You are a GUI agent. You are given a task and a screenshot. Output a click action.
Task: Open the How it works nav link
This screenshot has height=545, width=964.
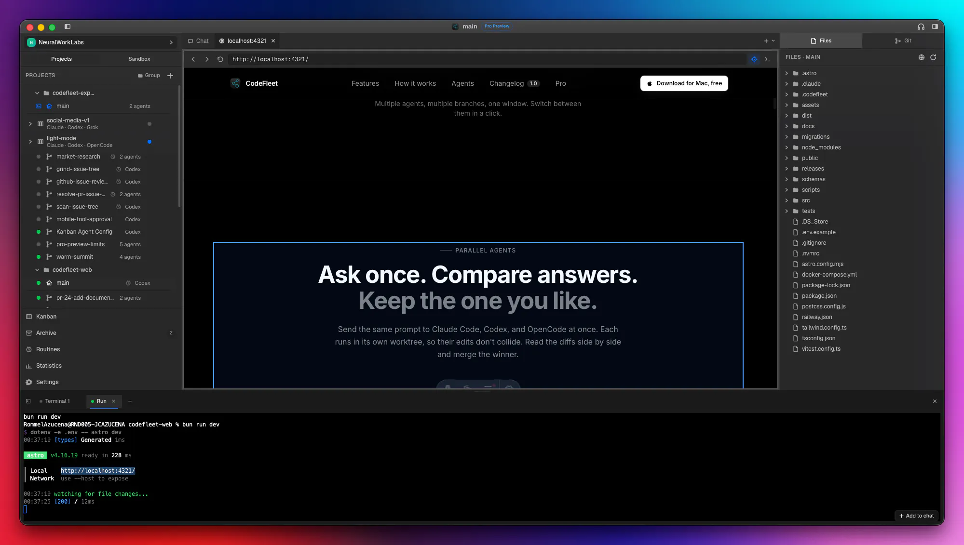point(415,83)
